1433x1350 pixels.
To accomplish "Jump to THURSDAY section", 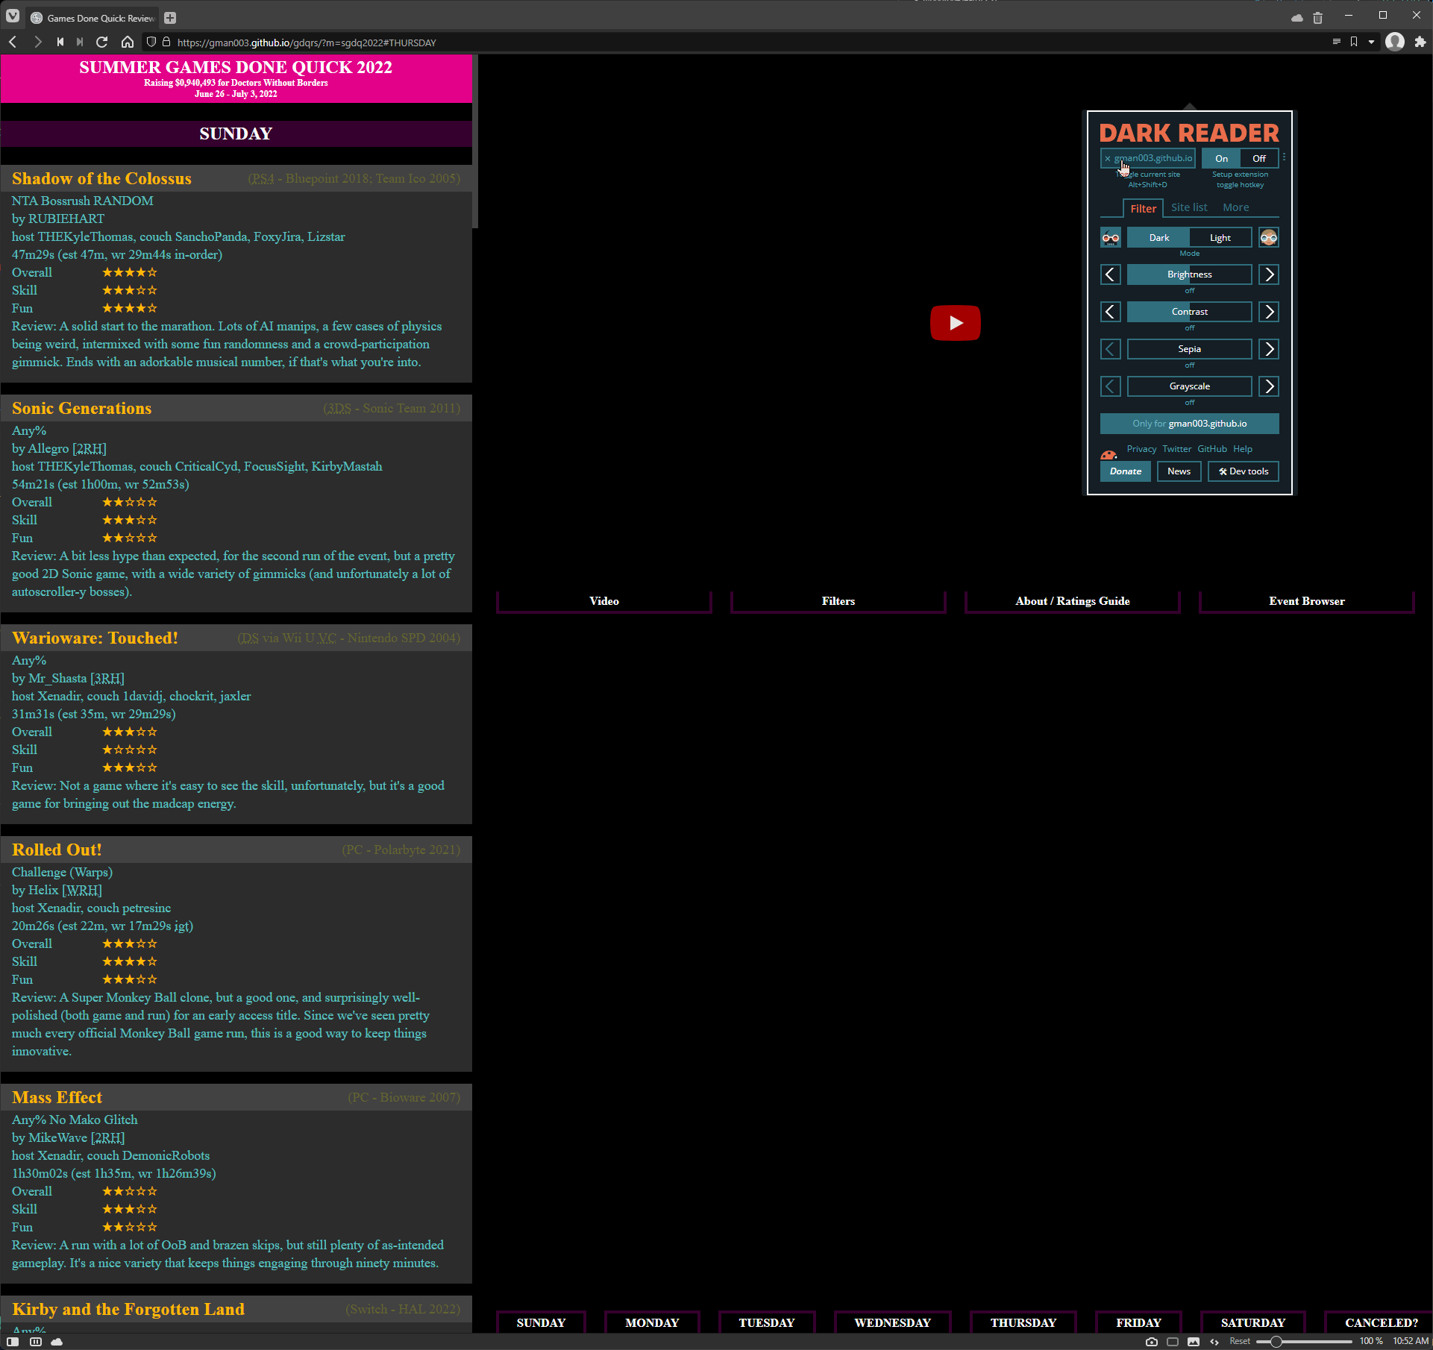I will coord(1023,1322).
